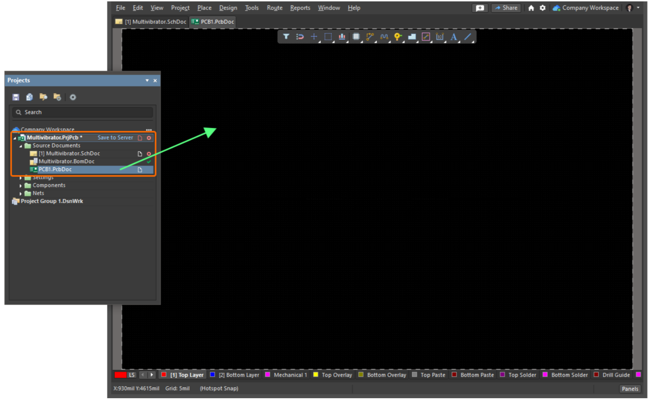Open the Design menu
Image resolution: width=650 pixels, height=400 pixels.
point(228,8)
